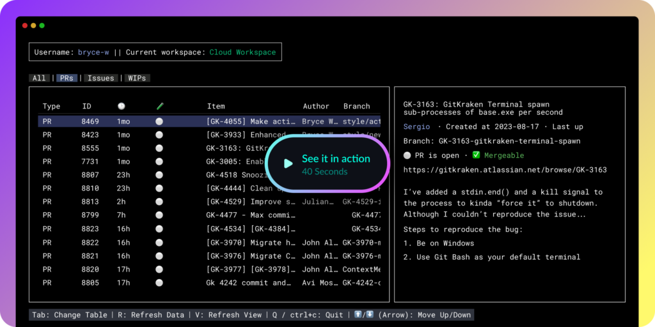Image resolution: width=655 pixels, height=327 pixels.
Task: Click the Cloud Workspace name
Action: tap(242, 52)
